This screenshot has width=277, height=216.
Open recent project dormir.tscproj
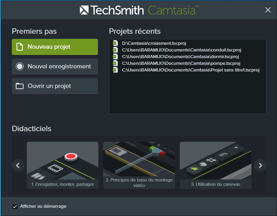click(180, 57)
